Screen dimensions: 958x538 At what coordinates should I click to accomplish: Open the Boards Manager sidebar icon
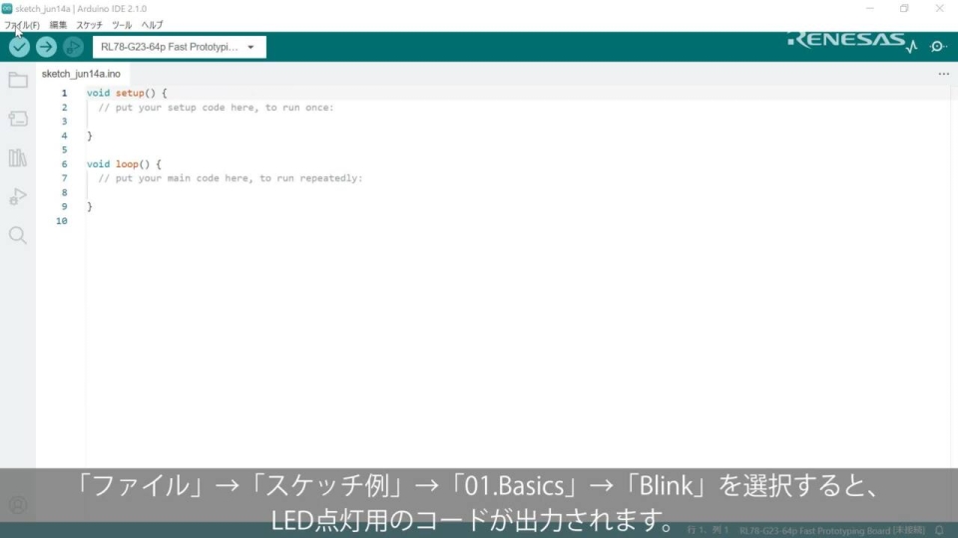(x=18, y=119)
